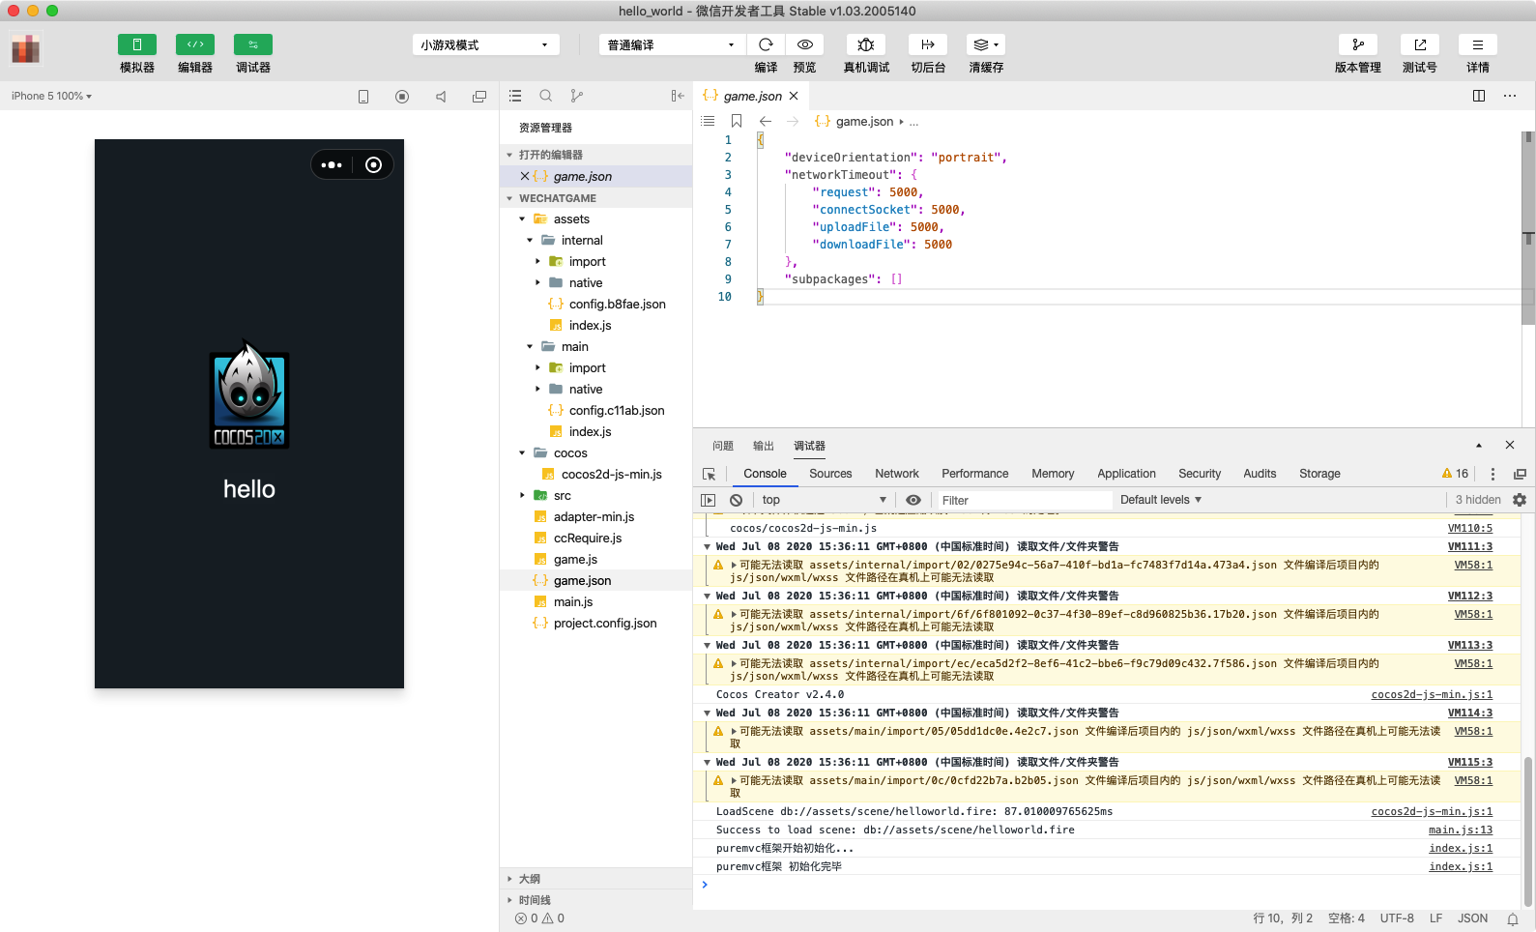Switch to the Sources tab

click(830, 474)
